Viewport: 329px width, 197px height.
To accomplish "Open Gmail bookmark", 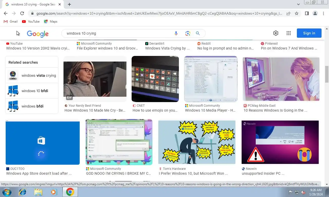I will tap(11, 22).
